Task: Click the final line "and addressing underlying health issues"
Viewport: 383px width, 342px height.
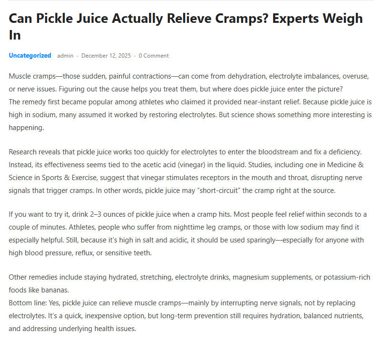Action: [x=72, y=329]
